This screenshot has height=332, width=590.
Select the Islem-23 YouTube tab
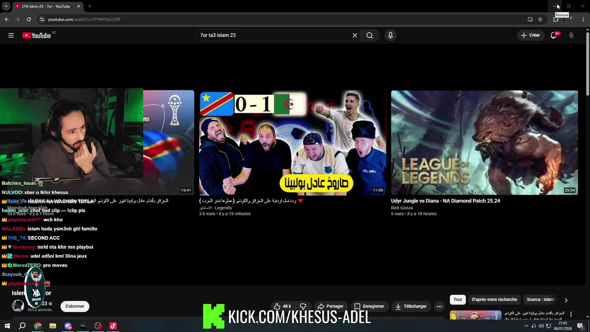[x=47, y=6]
